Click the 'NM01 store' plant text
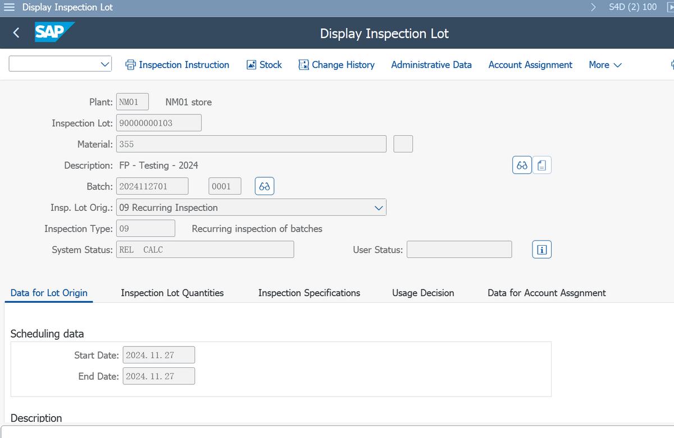 coord(189,102)
